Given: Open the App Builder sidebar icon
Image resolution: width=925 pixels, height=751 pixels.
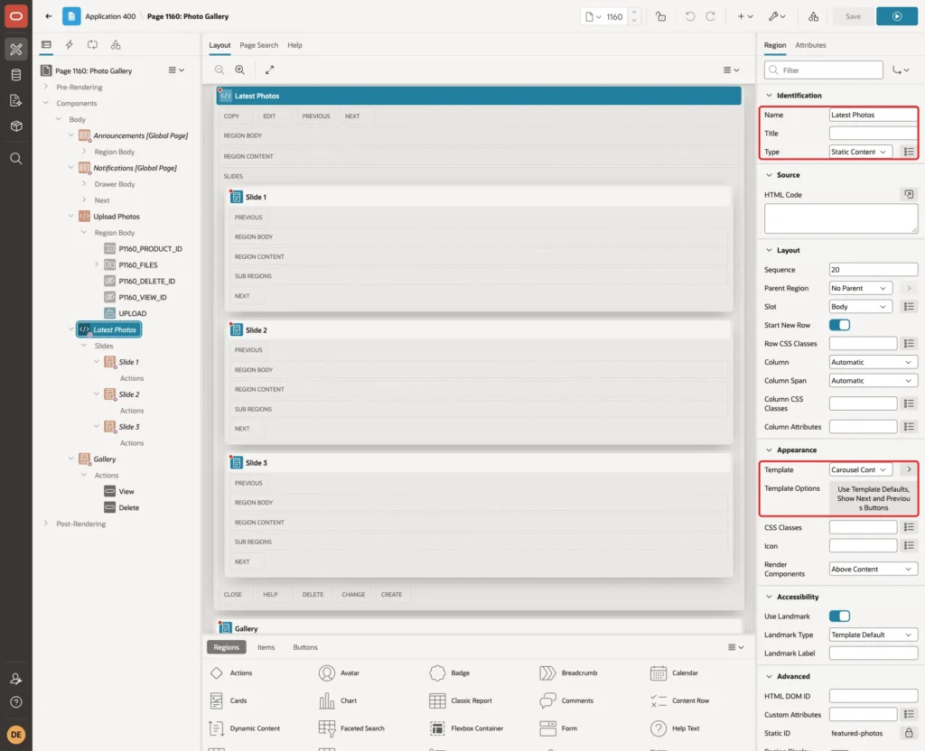Looking at the screenshot, I should [x=16, y=49].
